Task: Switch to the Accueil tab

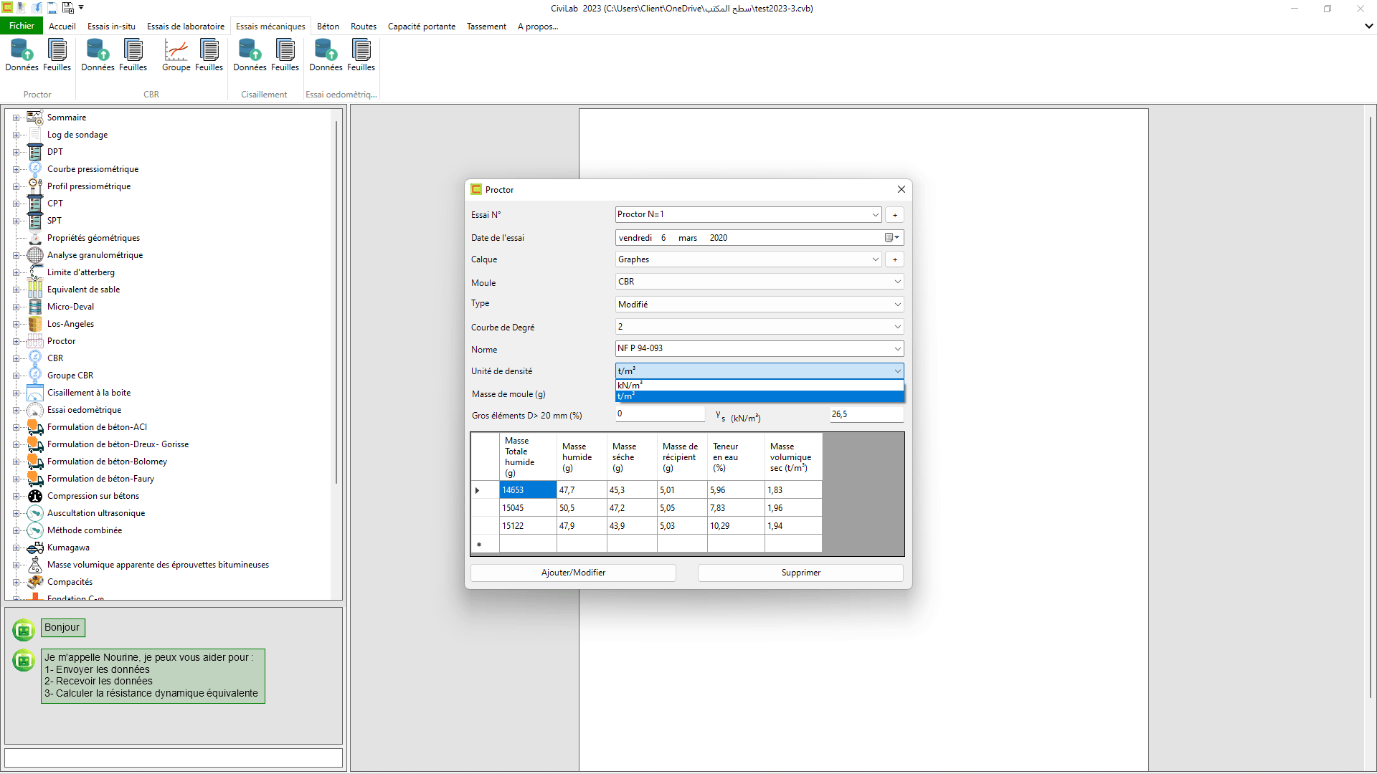Action: (62, 27)
